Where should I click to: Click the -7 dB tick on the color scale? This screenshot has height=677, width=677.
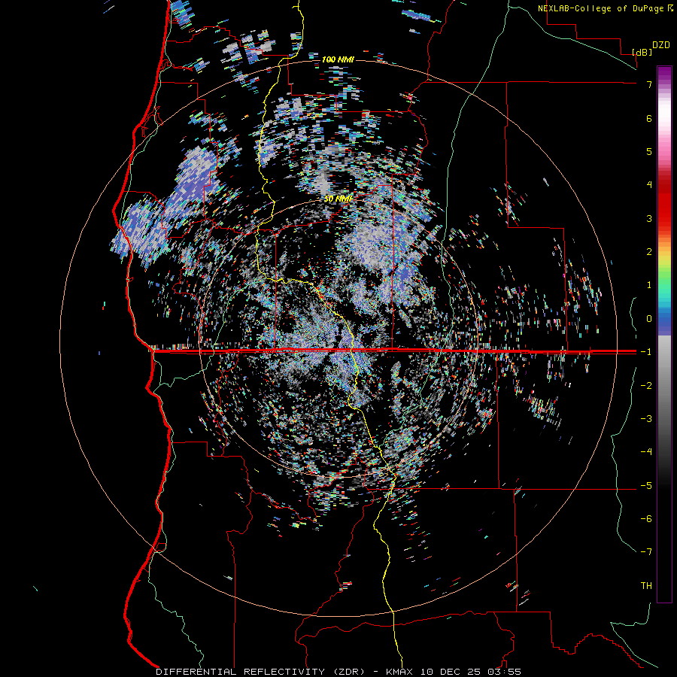(x=646, y=552)
